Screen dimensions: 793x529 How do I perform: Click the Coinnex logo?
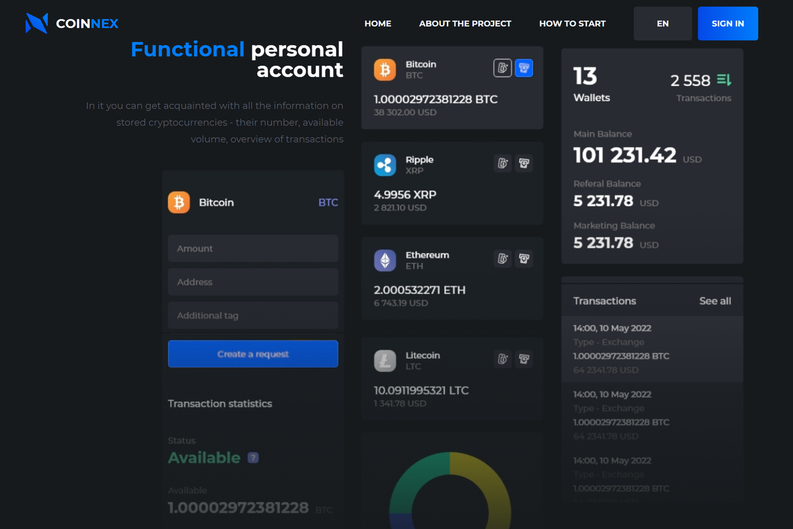[x=72, y=24]
